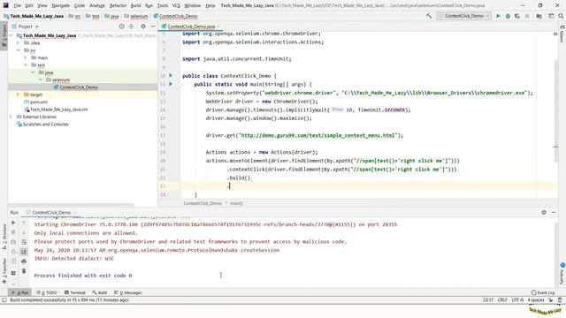The image size is (566, 318).
Task: Open the Event Log
Action: click(543, 292)
